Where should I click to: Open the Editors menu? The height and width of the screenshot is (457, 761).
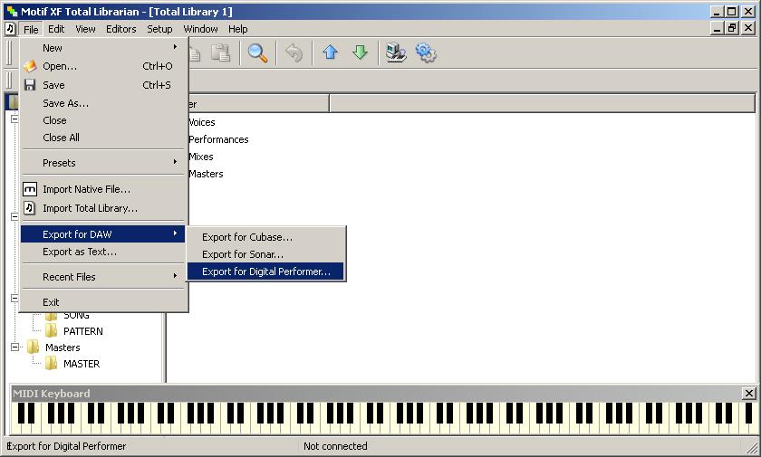pyautogui.click(x=120, y=29)
